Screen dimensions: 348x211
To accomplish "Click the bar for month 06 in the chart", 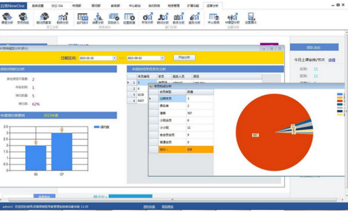I will [x=36, y=158].
